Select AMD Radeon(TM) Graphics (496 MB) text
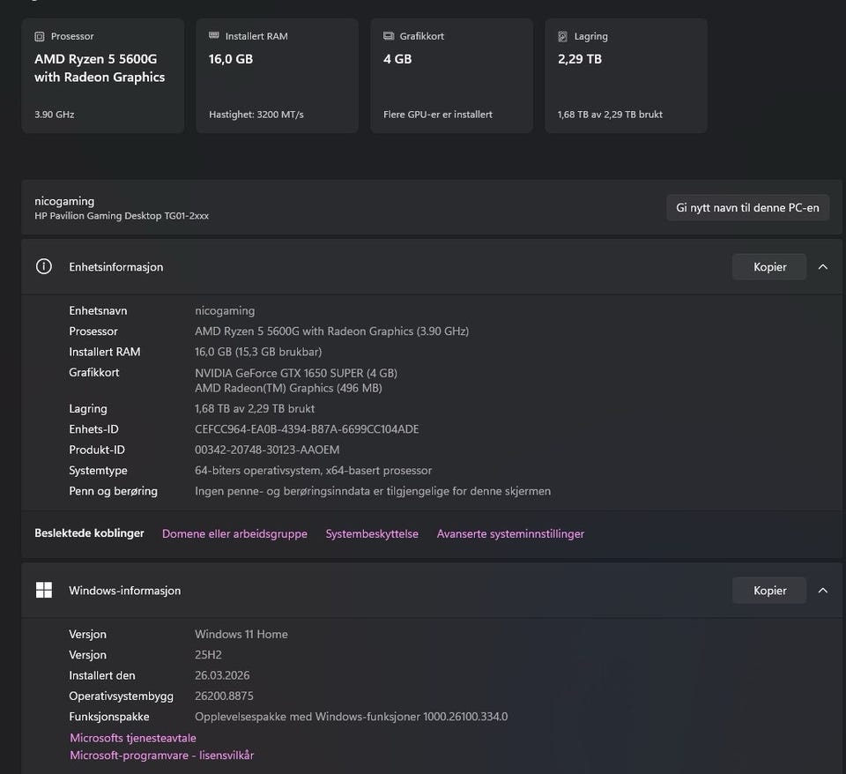Screen dimensions: 846x774 pos(288,388)
